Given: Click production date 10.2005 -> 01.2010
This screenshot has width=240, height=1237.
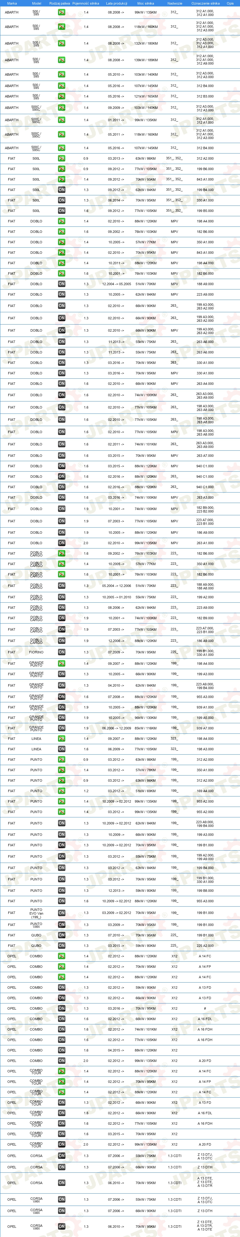Looking at the screenshot, I should (116, 597).
